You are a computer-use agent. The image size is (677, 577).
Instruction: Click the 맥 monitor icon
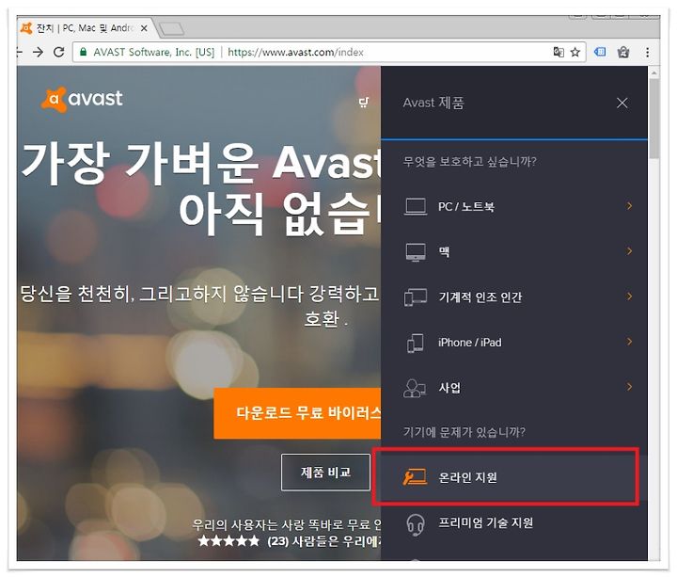tap(416, 252)
